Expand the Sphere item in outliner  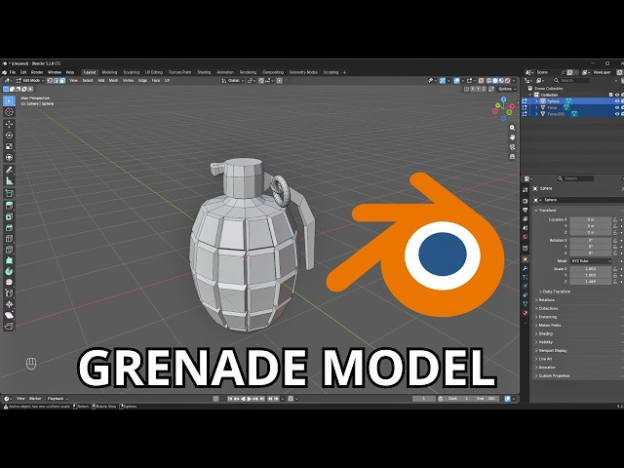click(536, 101)
